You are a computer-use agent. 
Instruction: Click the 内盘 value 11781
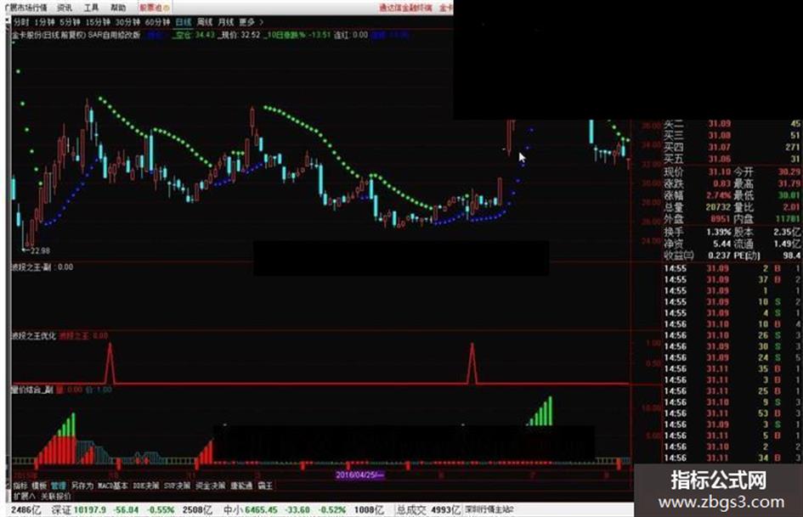pos(789,219)
